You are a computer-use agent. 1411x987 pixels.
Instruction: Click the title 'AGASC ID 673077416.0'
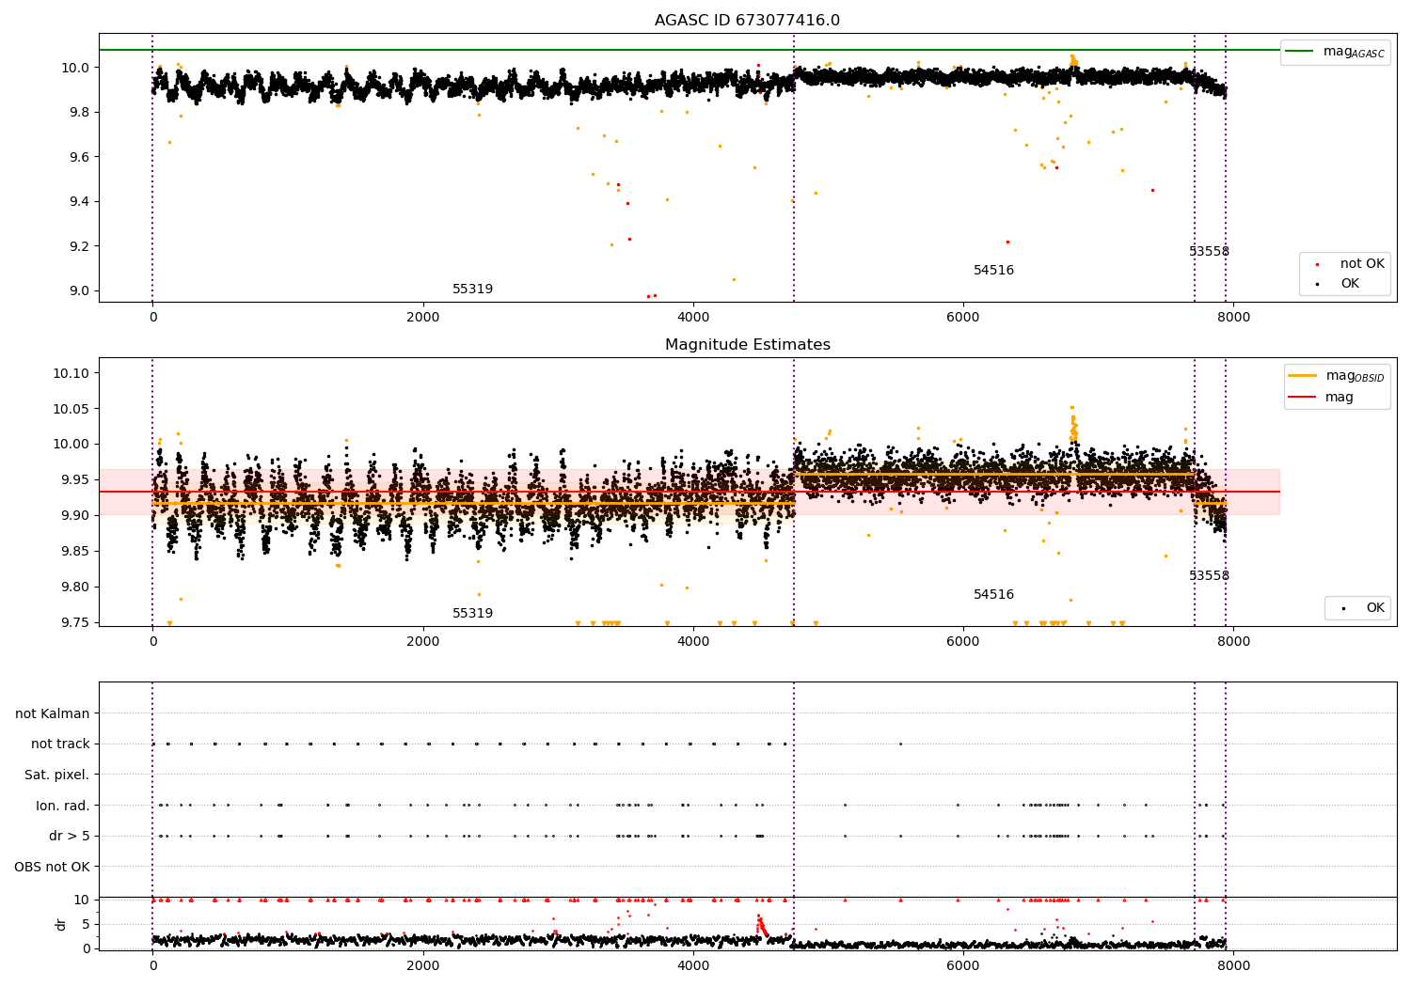coord(747,21)
